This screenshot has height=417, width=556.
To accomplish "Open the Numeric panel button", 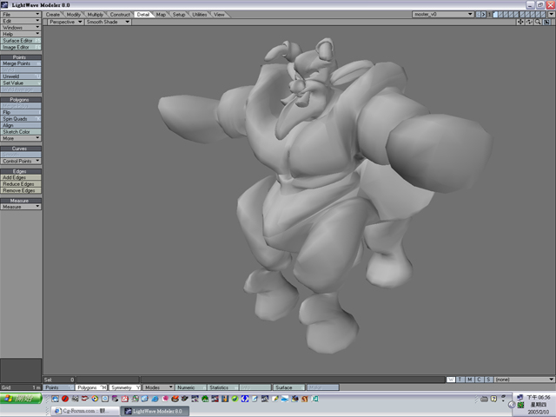I will coord(191,387).
